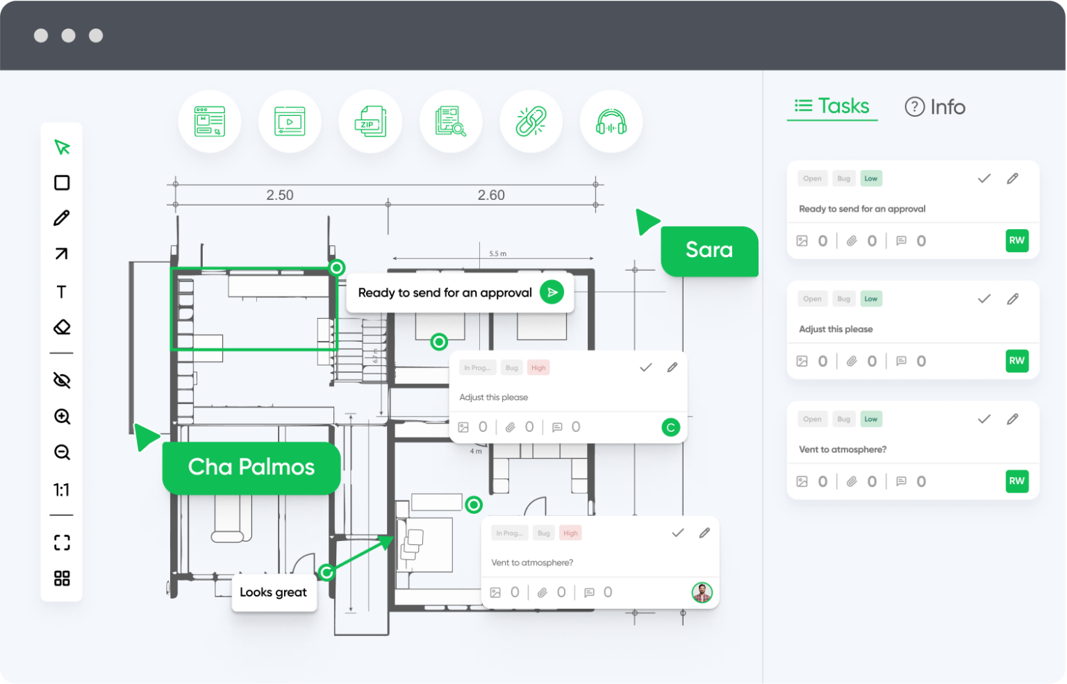Select the Arrow annotation tool
1067x684 pixels.
pos(61,255)
